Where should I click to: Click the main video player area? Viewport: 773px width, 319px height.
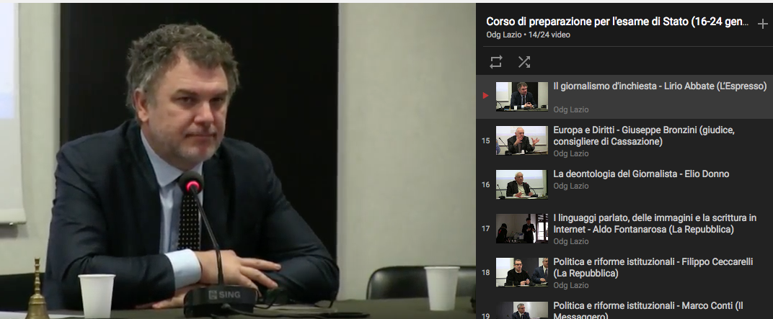pyautogui.click(x=238, y=160)
